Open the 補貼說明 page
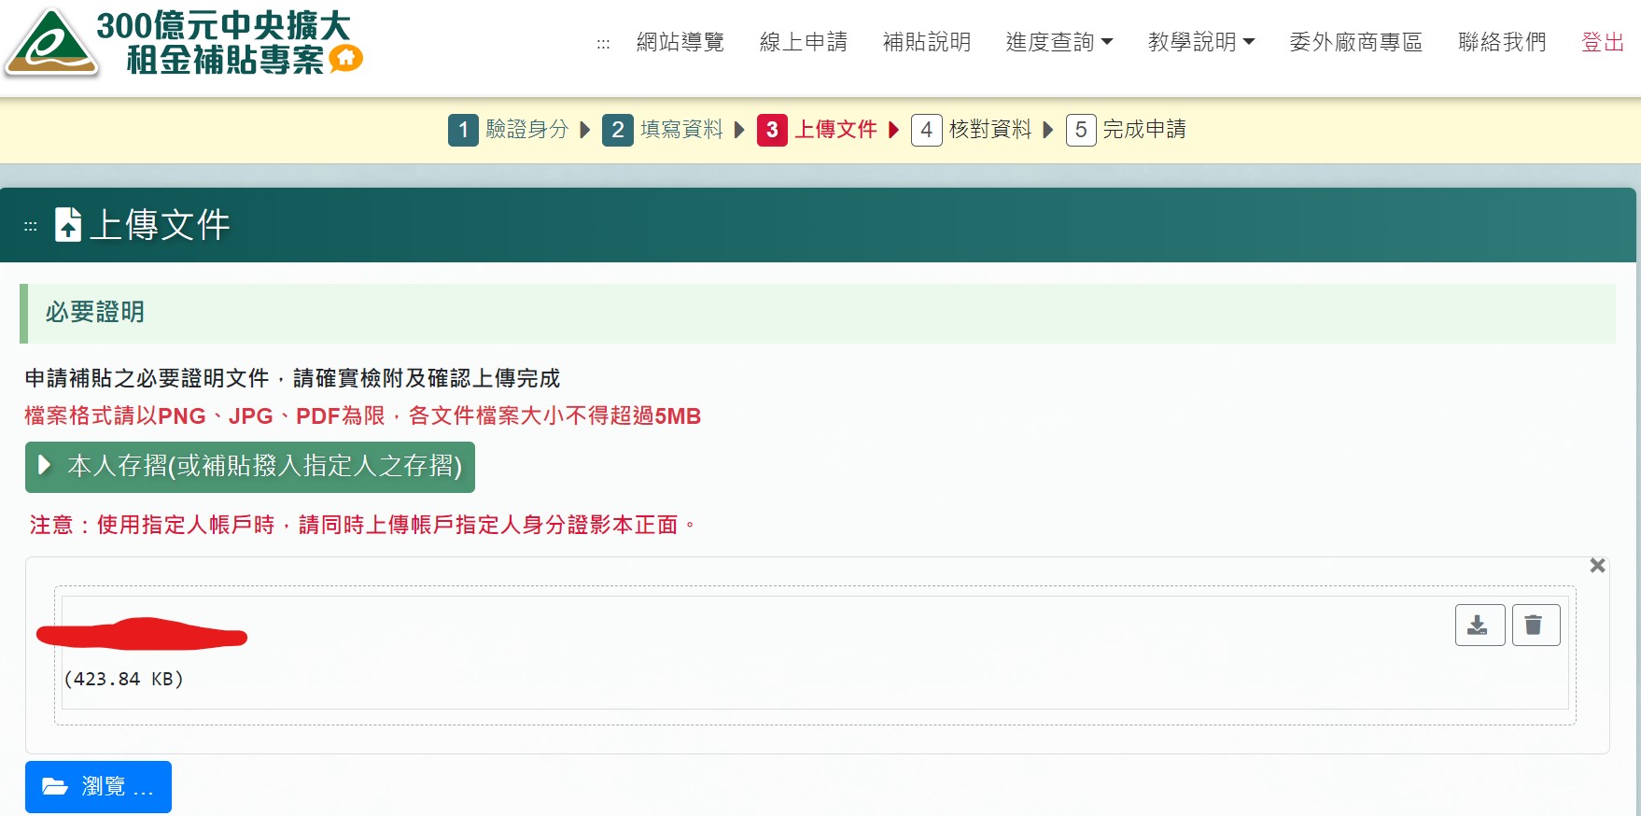 point(926,42)
